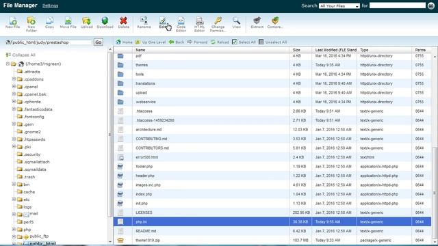Expand the .cpanel folder
The height and width of the screenshot is (246, 438).
[14, 87]
